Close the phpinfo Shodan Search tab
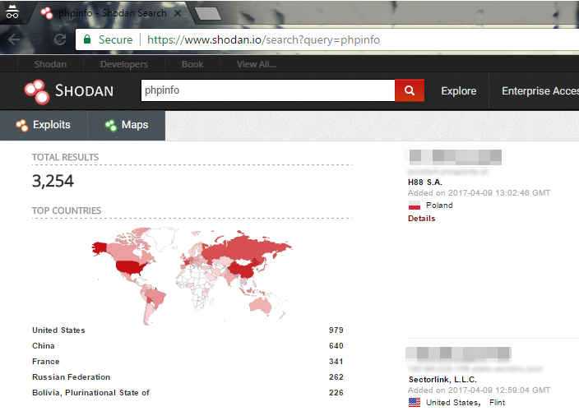Viewport: 579px width, 411px height. click(x=178, y=13)
